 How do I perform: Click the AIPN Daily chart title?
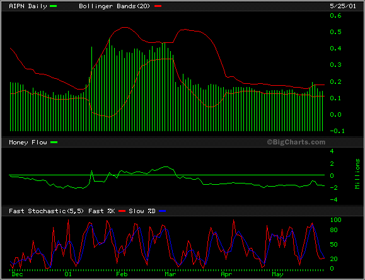tap(28, 6)
